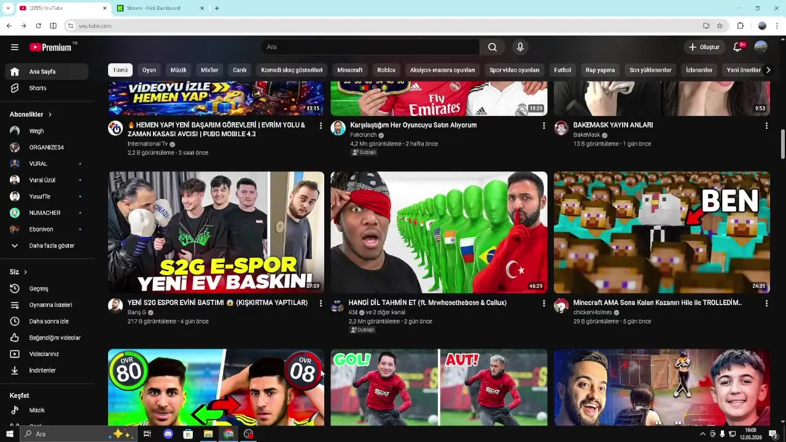Open more options for HEMEN YAP PUBG video

coord(321,126)
